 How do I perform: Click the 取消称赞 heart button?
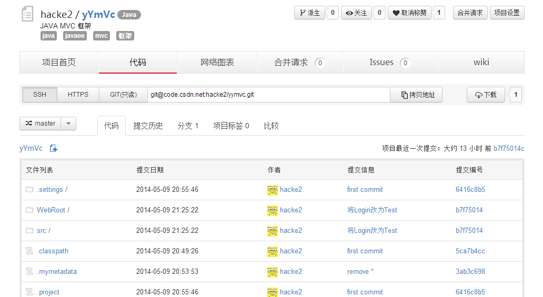coord(409,13)
